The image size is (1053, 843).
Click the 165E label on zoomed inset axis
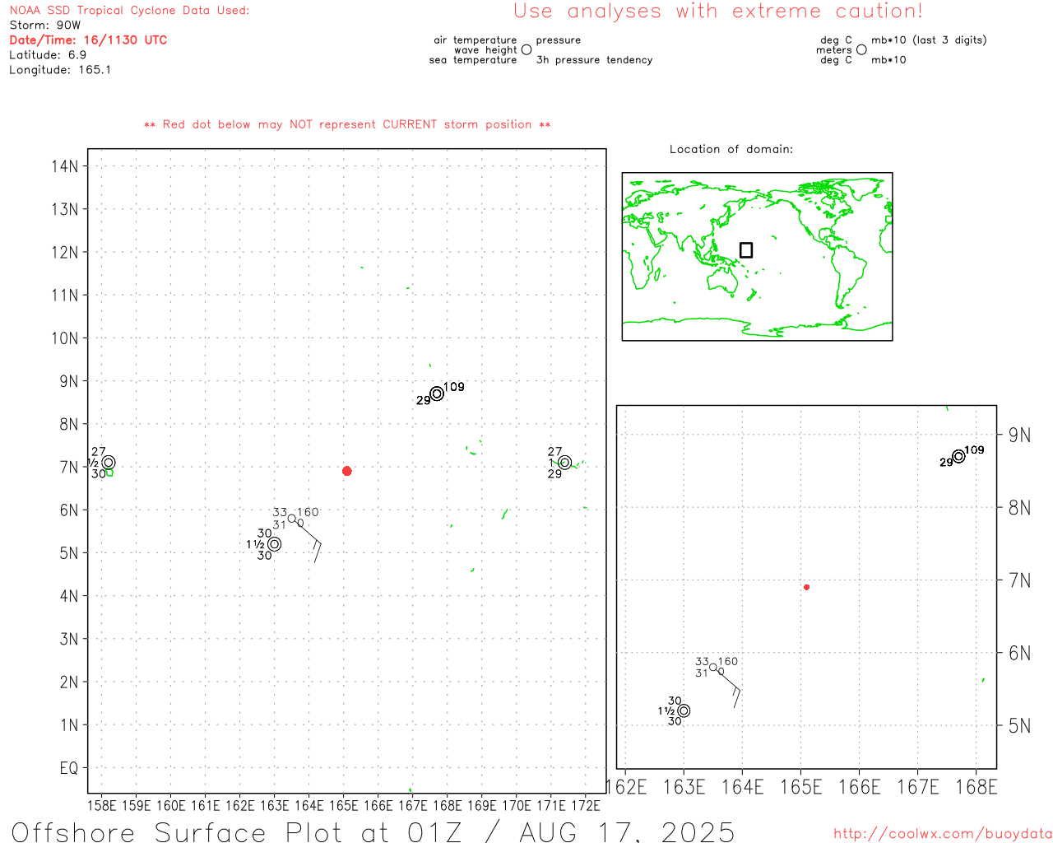801,787
